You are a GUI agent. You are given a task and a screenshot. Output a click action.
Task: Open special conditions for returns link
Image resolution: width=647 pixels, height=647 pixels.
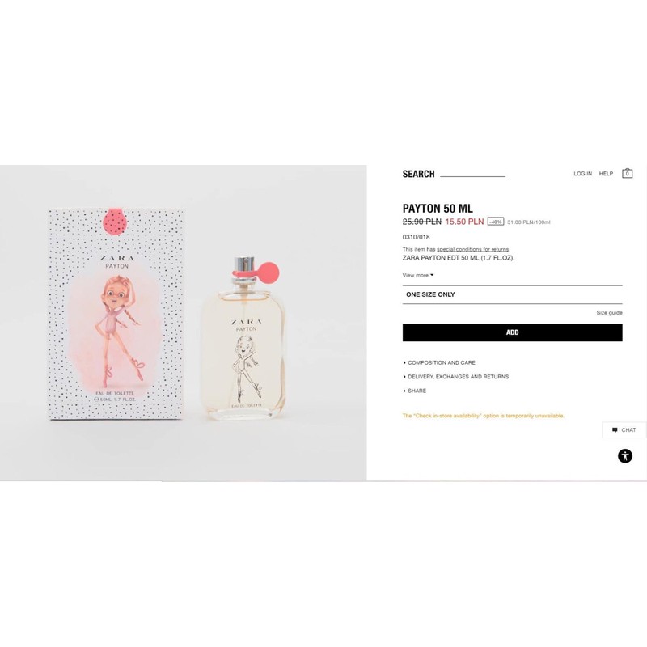(472, 249)
